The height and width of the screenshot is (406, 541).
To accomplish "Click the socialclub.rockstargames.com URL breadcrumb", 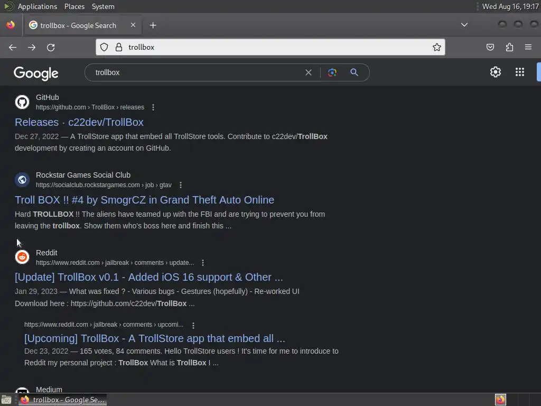I will click(x=104, y=185).
